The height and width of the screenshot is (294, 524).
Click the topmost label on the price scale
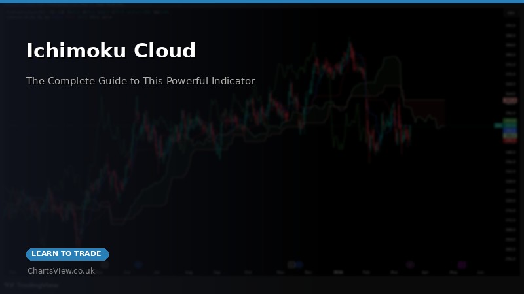[x=510, y=13]
